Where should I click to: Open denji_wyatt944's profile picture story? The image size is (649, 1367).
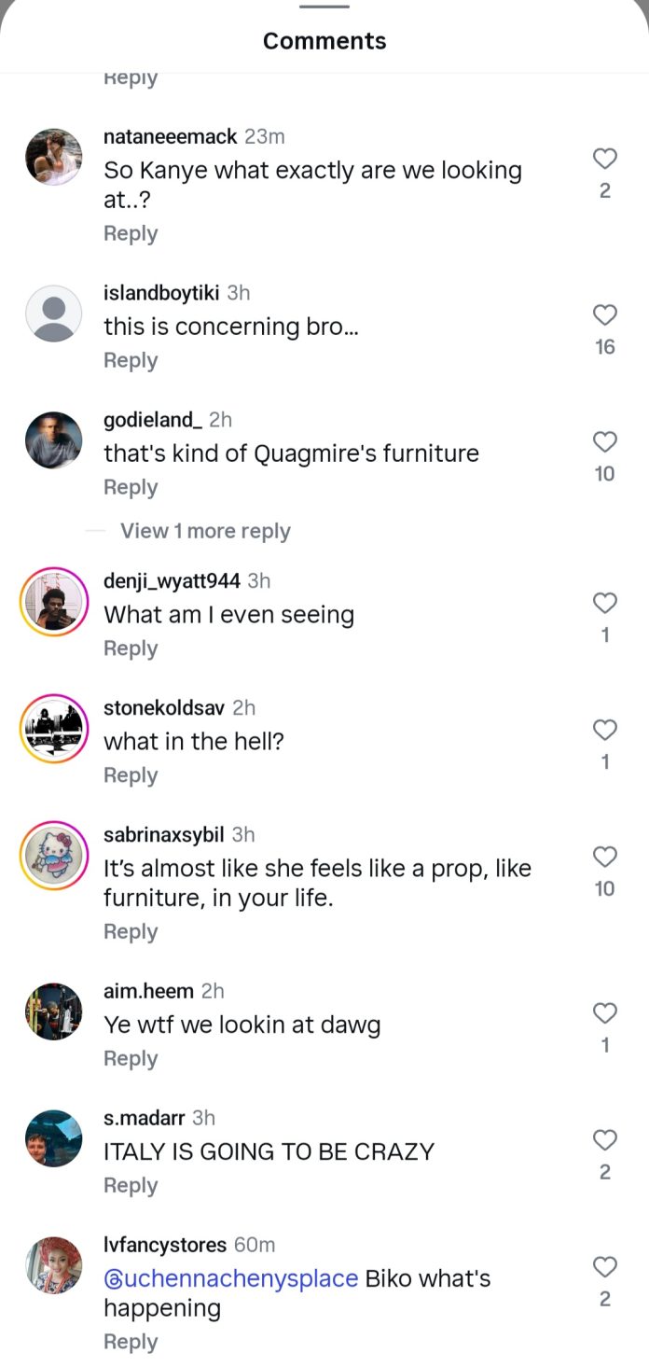[54, 602]
